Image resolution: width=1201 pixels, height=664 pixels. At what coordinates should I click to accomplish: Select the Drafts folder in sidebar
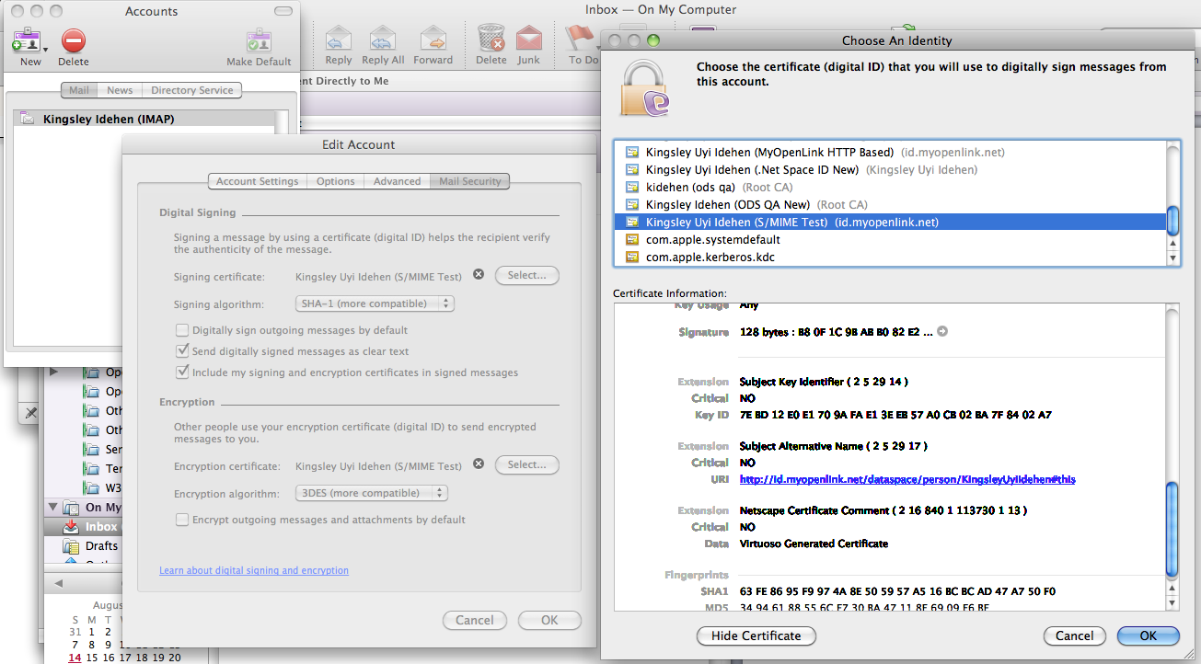(82, 545)
